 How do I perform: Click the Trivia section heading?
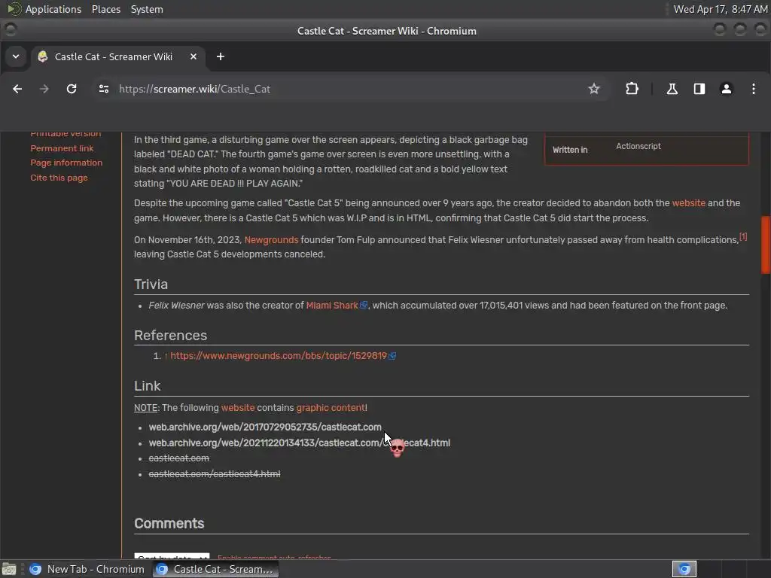(151, 284)
